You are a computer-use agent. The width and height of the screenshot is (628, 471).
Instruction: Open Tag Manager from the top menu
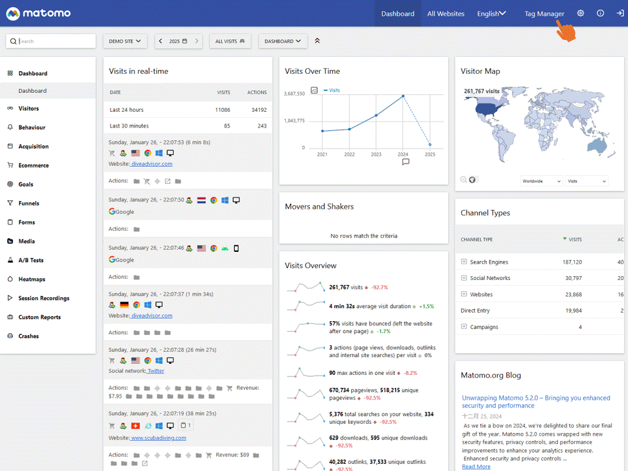(x=544, y=14)
